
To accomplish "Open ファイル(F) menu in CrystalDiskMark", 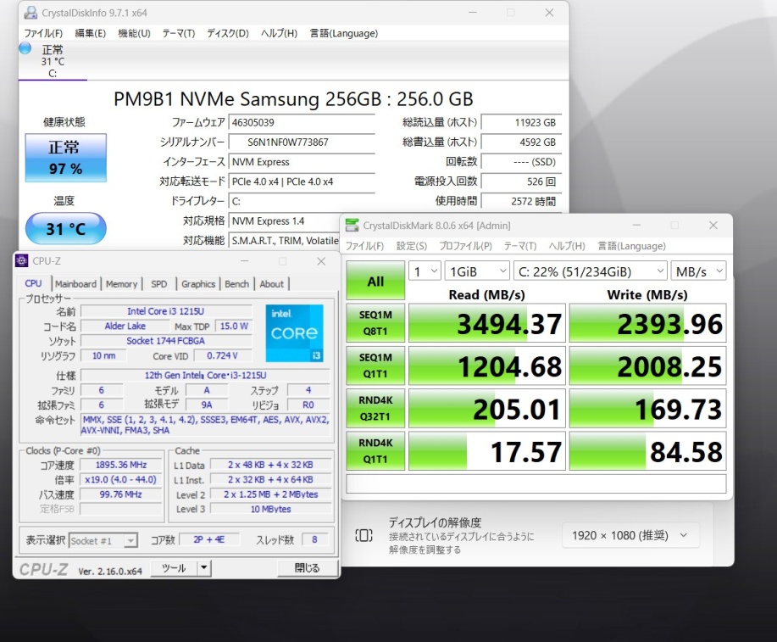I will [x=364, y=246].
